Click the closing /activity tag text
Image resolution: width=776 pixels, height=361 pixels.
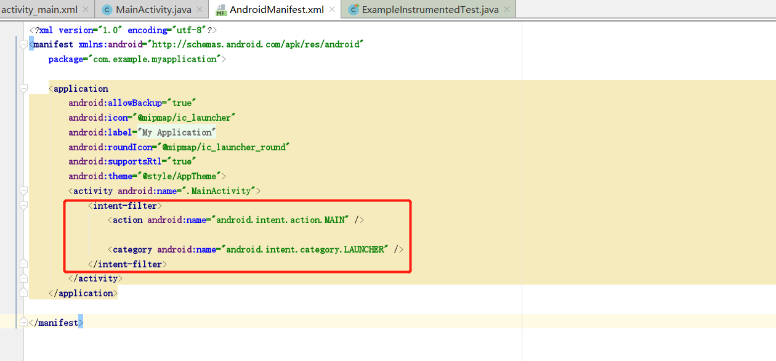click(x=95, y=278)
